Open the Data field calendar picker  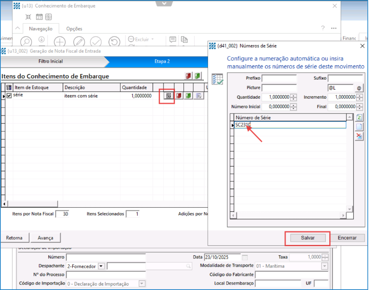tap(245, 257)
